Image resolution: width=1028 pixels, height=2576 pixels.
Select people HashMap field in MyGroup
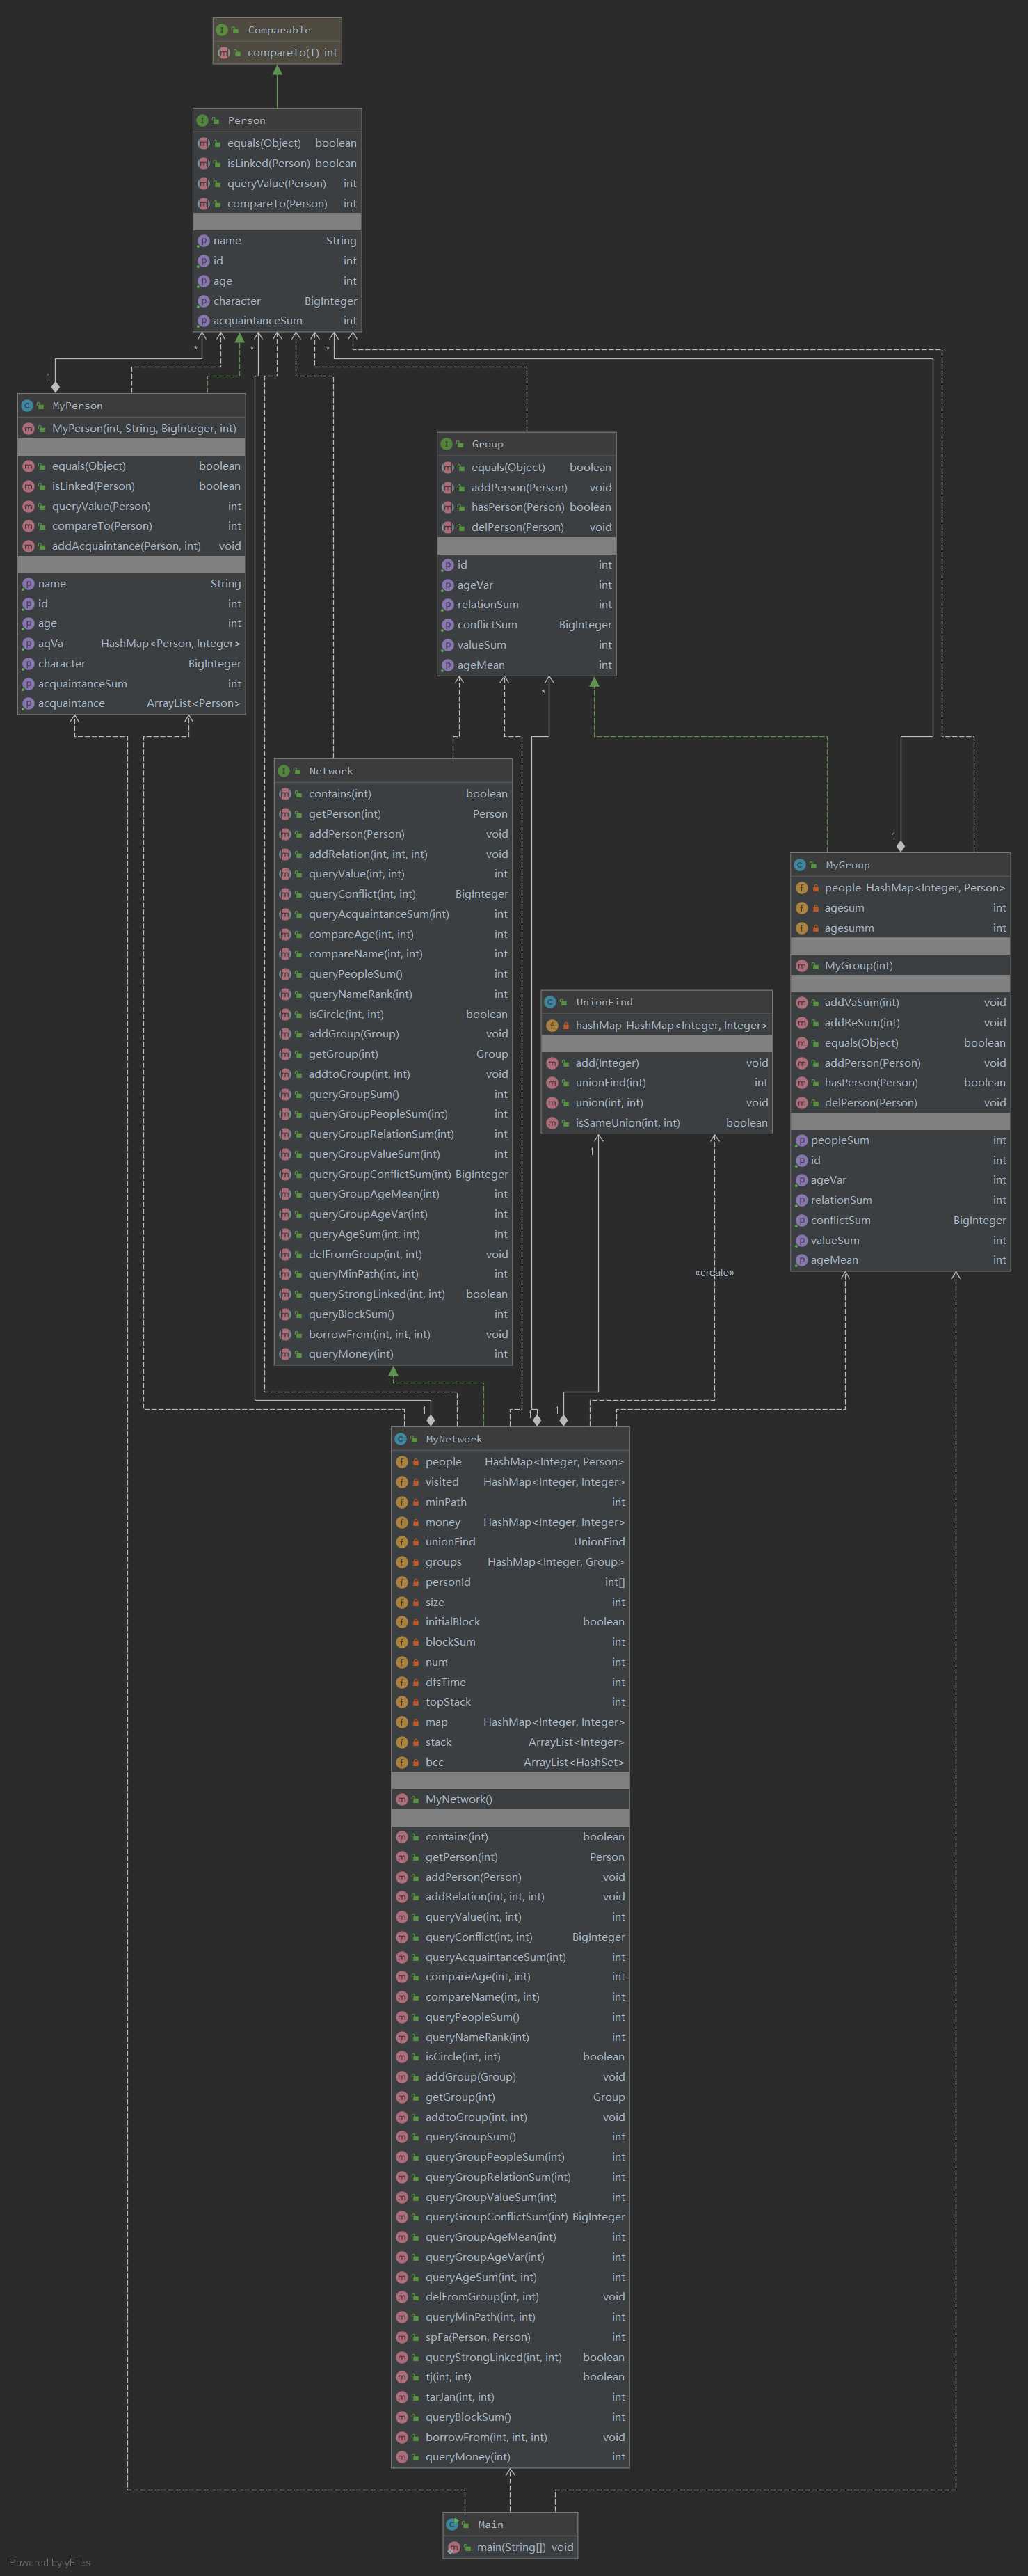901,888
